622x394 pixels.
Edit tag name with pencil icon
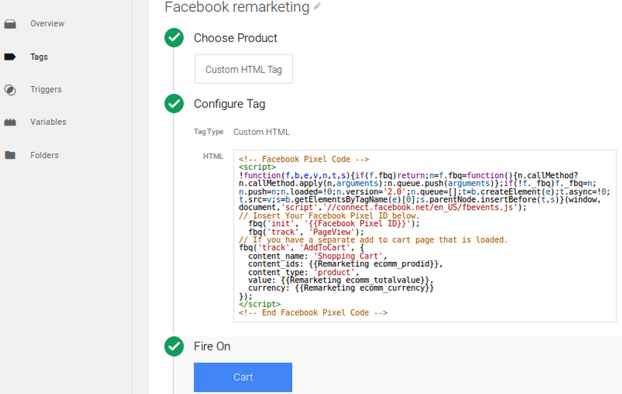(x=317, y=6)
